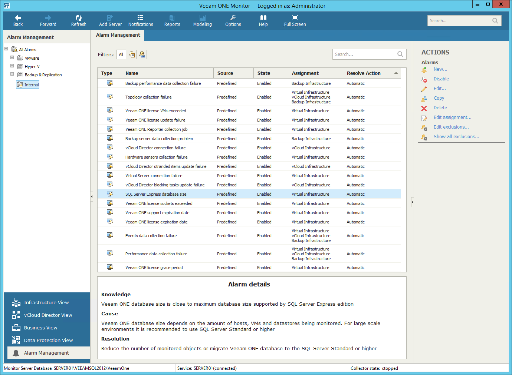Click the magnifier in alarm list search
The image size is (512, 375).
point(400,54)
